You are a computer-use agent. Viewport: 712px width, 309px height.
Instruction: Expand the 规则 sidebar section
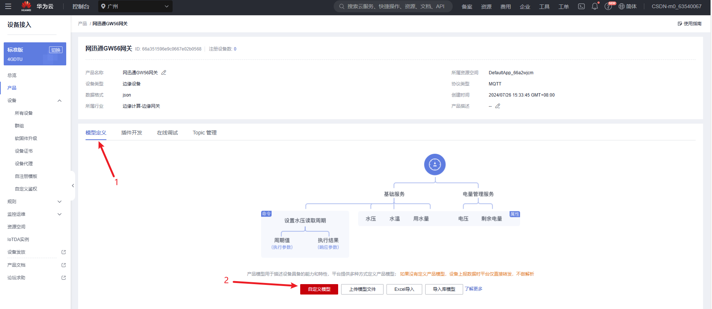(x=60, y=202)
